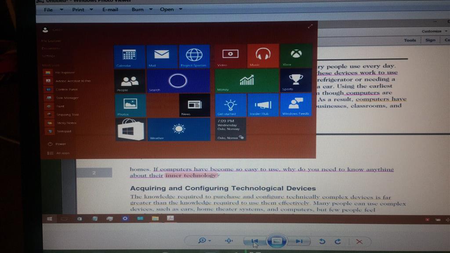Open the Get started lightbulb tile
Viewport: 450px width, 253px height.
[x=230, y=105]
